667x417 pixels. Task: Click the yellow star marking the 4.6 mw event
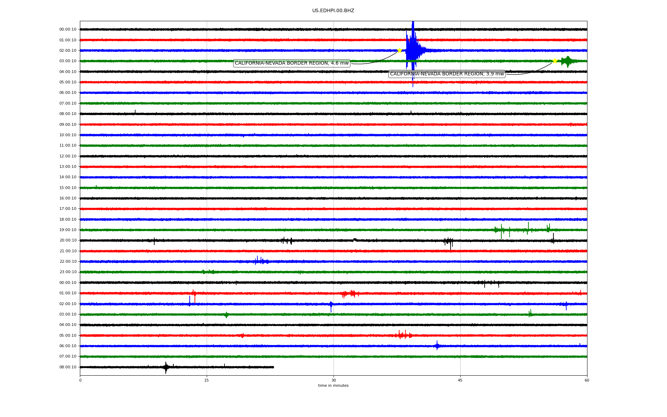400,50
